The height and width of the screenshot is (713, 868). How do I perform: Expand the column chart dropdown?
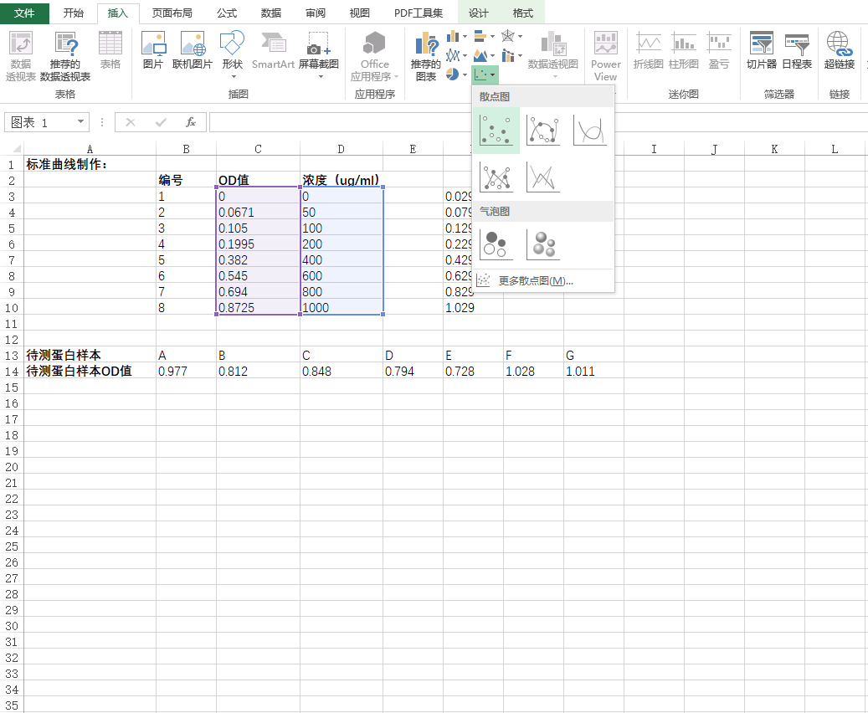456,36
